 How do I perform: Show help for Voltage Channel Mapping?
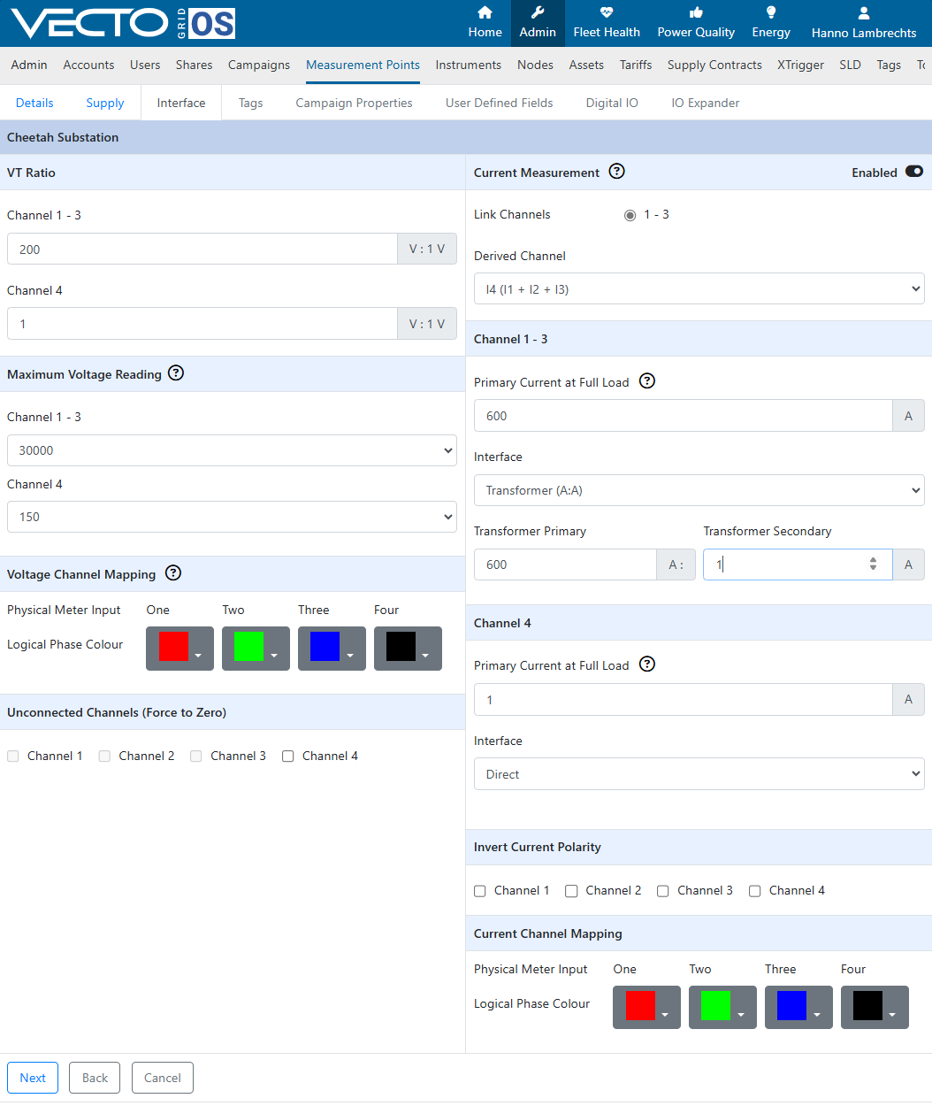(x=173, y=573)
